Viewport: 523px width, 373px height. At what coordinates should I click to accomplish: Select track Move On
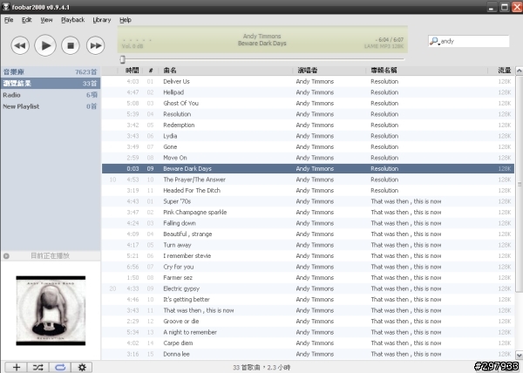(308, 158)
